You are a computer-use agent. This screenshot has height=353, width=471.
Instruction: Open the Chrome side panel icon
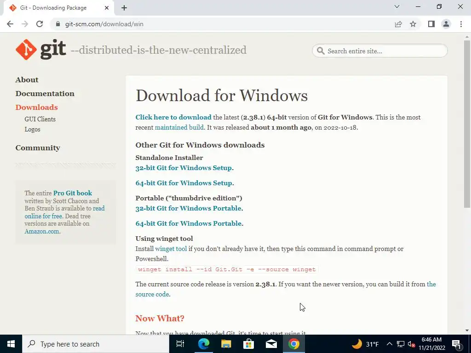(431, 24)
